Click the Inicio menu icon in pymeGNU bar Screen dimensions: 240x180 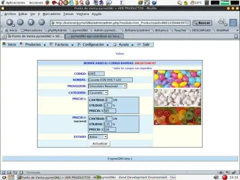(4, 44)
